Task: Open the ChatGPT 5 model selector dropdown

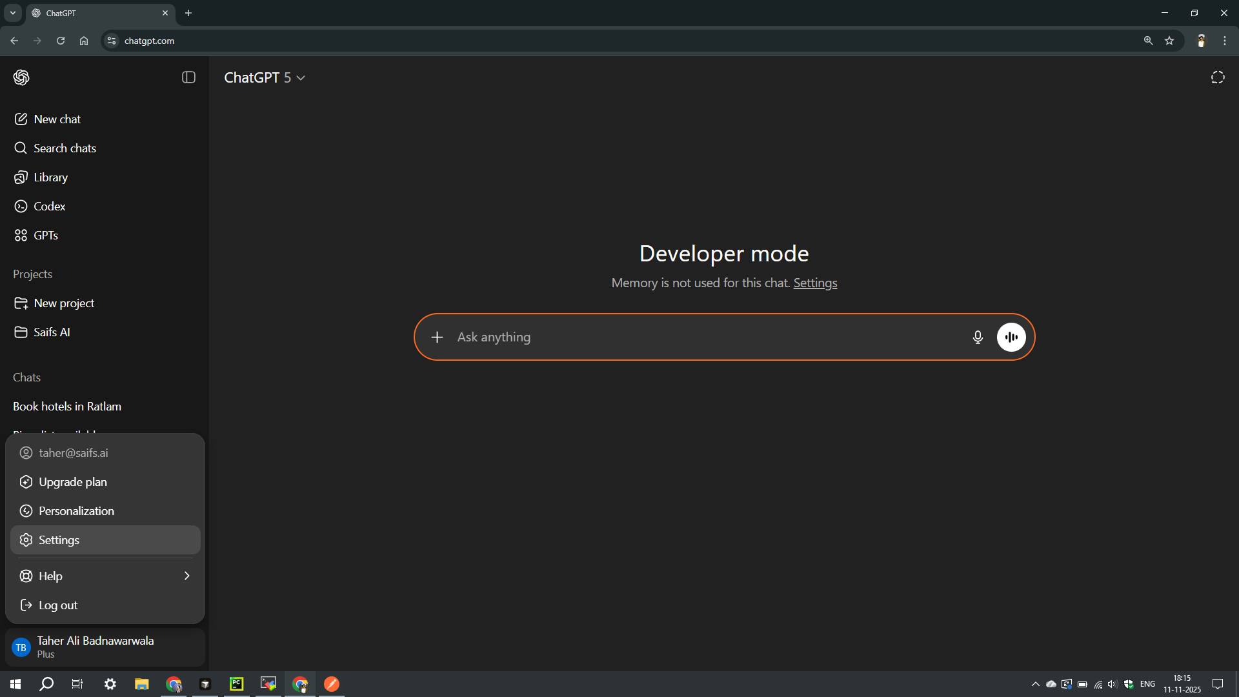Action: pos(265,77)
